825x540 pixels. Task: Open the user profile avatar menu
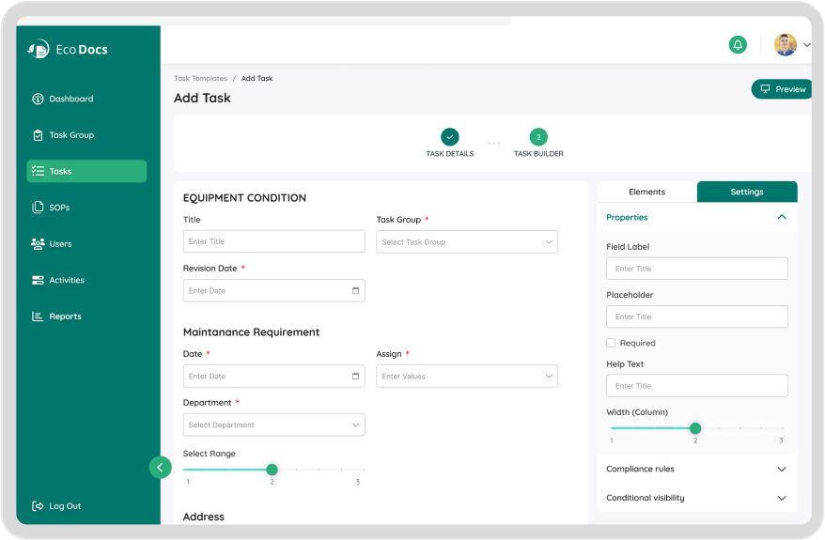786,45
